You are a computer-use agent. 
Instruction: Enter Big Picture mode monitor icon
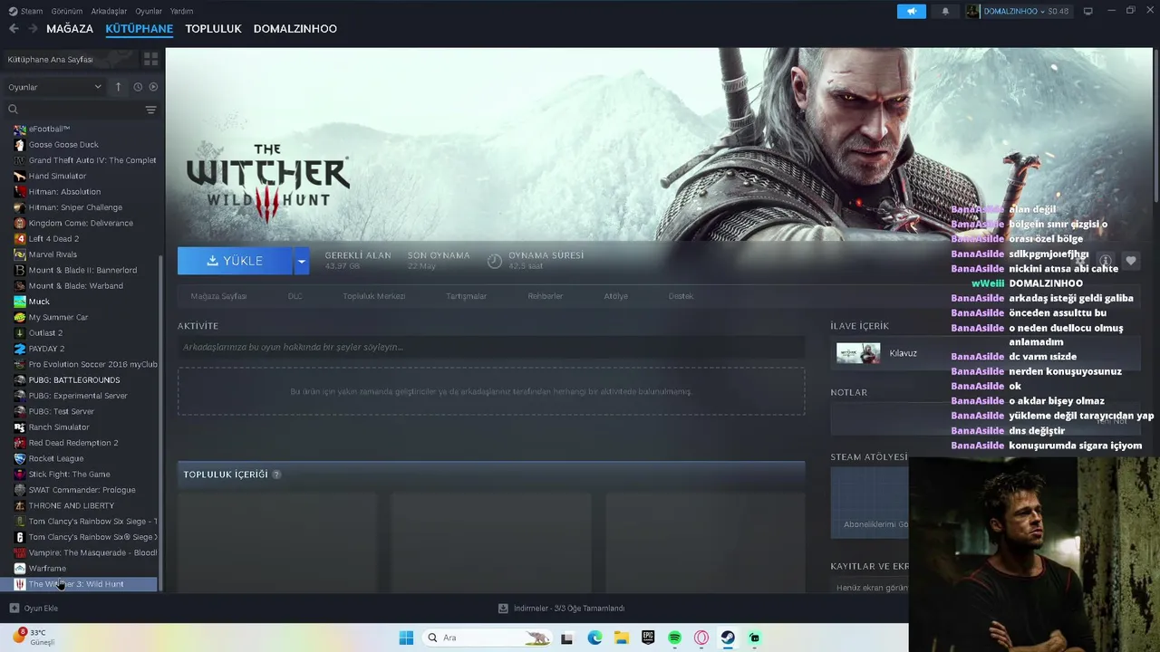point(1088,11)
